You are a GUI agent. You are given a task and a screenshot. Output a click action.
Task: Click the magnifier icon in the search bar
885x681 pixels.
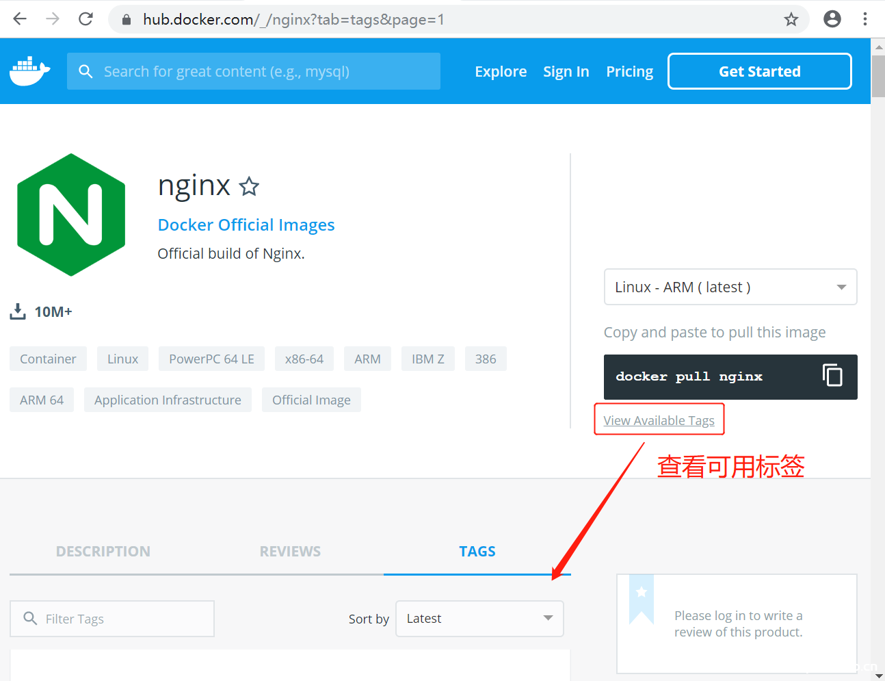pos(85,70)
